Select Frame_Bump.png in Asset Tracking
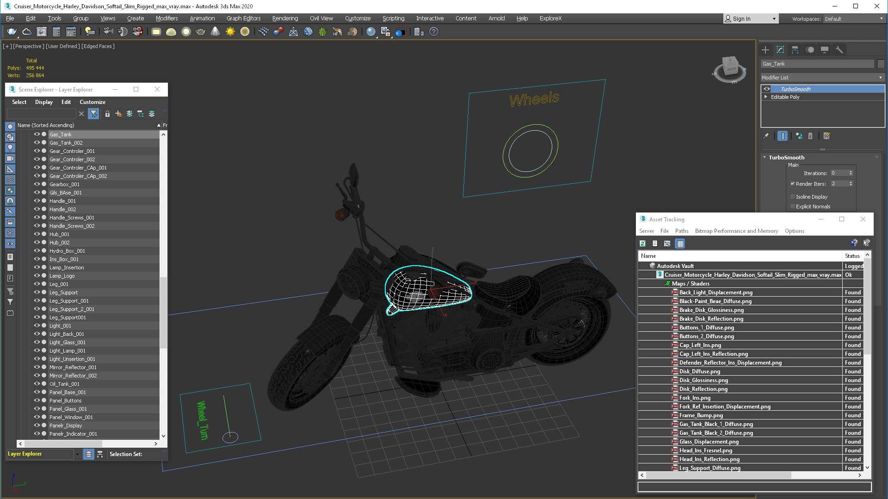Viewport: 888px width, 499px height. [x=701, y=415]
